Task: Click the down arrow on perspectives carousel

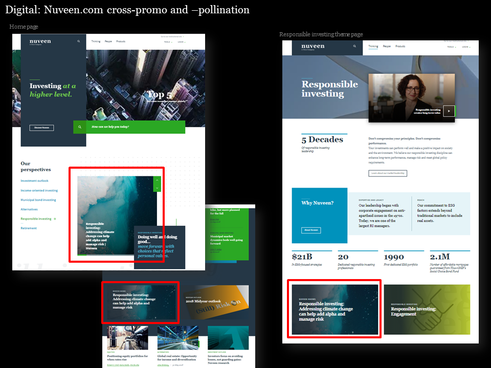Action: point(157,188)
